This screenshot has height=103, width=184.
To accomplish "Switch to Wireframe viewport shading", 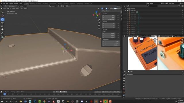I will pos(113,9).
